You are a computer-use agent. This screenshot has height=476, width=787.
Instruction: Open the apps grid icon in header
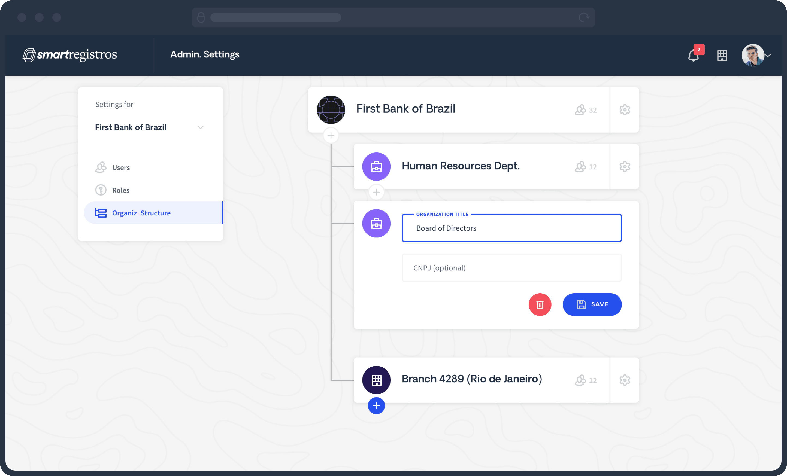pos(722,56)
